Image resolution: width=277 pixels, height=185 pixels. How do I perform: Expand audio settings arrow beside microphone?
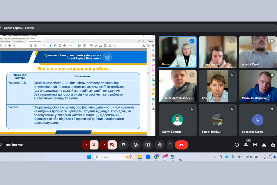click(86, 145)
